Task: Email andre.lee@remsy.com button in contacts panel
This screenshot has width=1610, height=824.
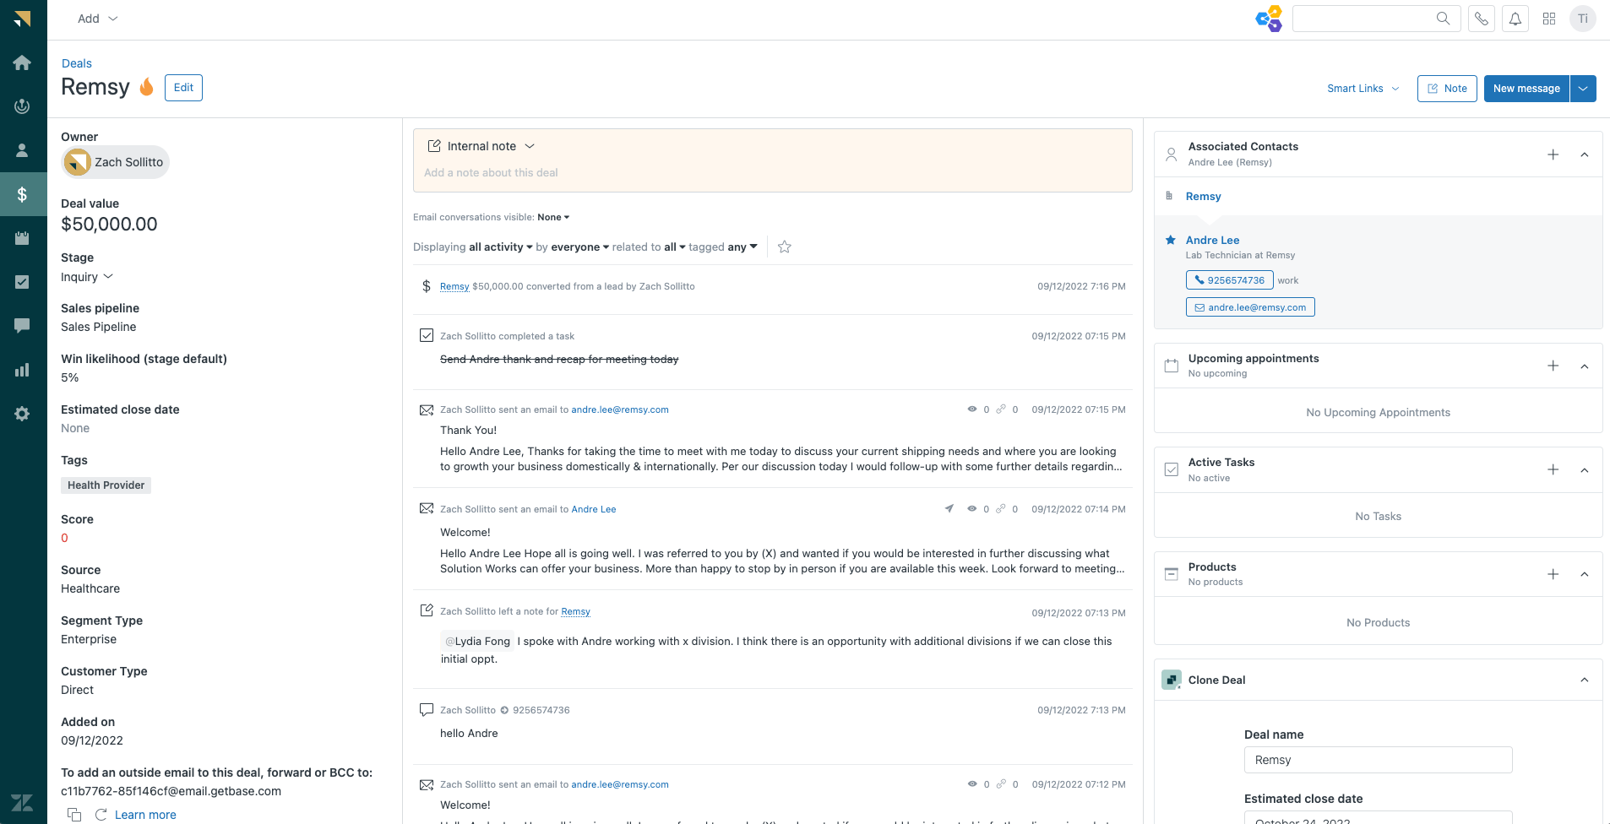Action: point(1250,307)
